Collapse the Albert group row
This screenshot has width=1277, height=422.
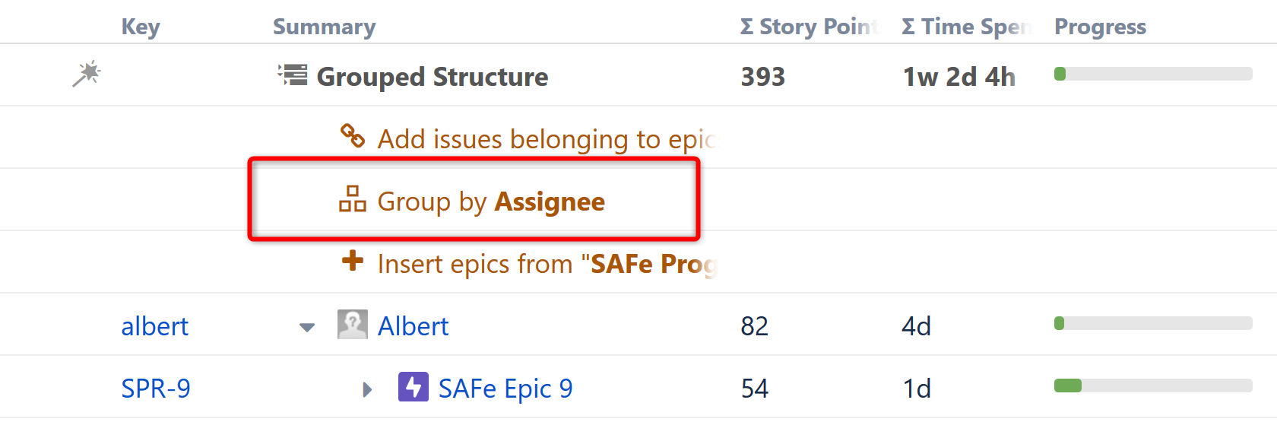pyautogui.click(x=307, y=328)
